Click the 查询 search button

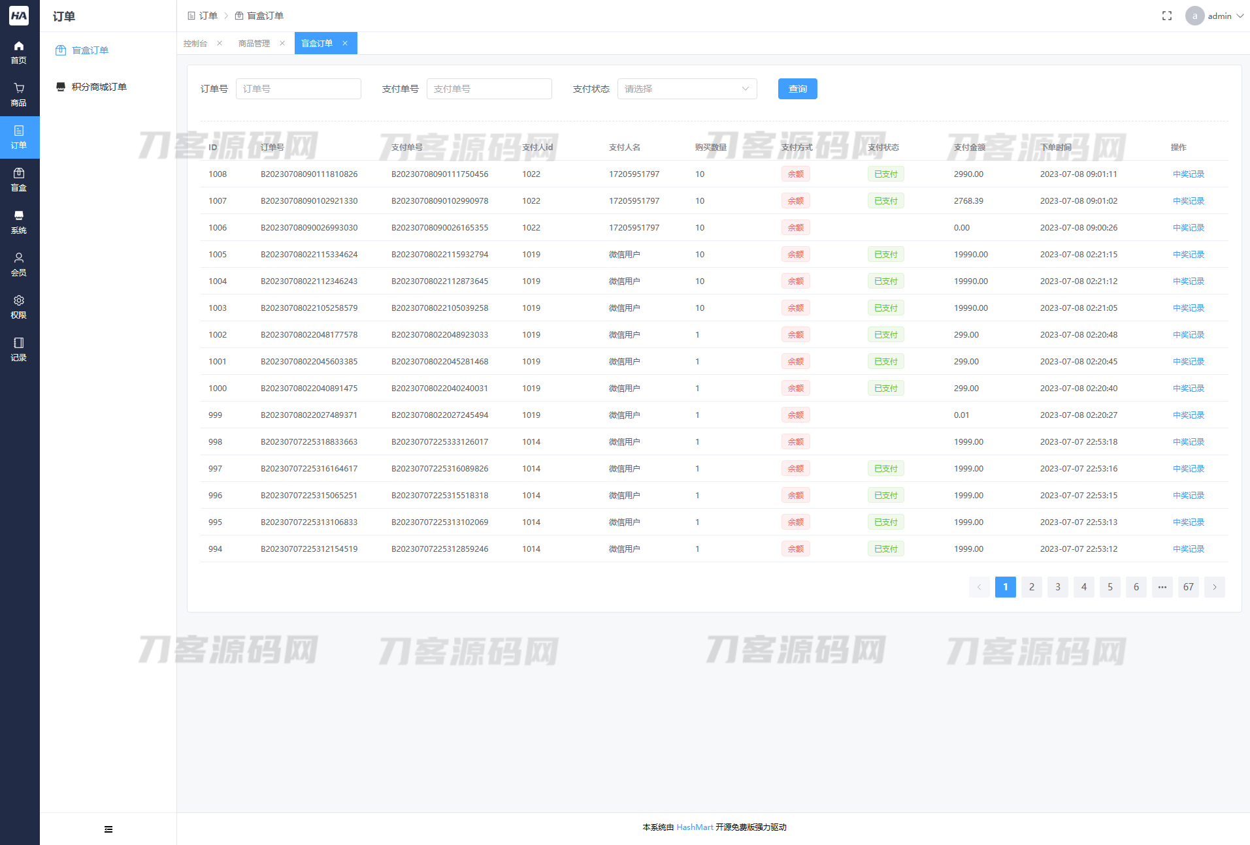(x=797, y=89)
